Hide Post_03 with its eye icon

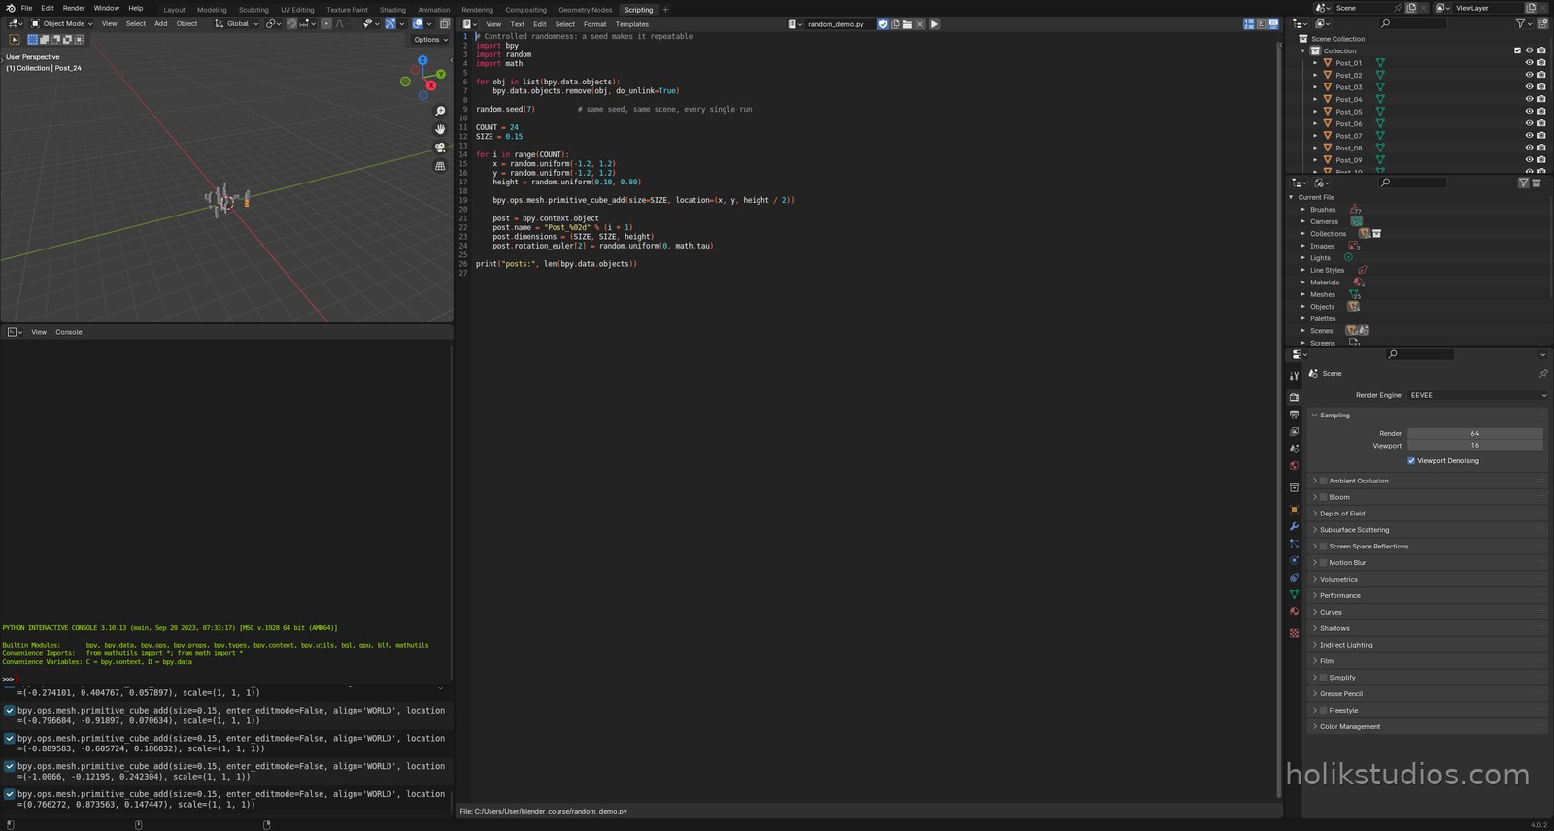click(x=1529, y=87)
